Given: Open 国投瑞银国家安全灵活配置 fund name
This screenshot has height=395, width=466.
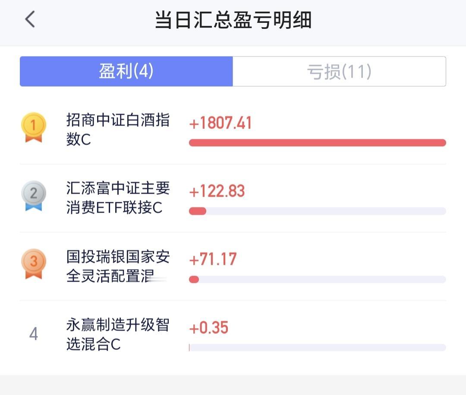Looking at the screenshot, I should [117, 266].
